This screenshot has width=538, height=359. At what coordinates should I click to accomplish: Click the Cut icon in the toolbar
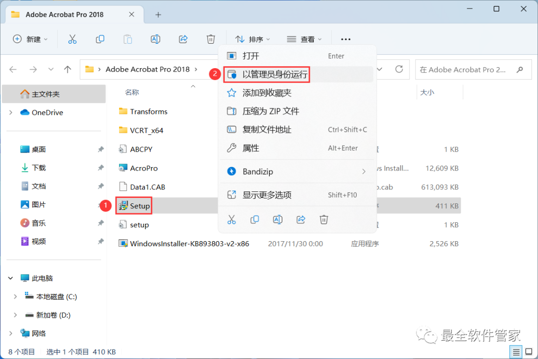(x=72, y=39)
